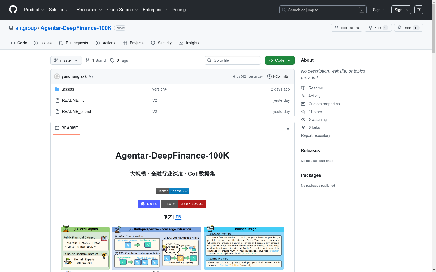The height and width of the screenshot is (272, 436).
Task: Open Agentar-DeepFinance-100K repo link
Action: pyautogui.click(x=76, y=28)
